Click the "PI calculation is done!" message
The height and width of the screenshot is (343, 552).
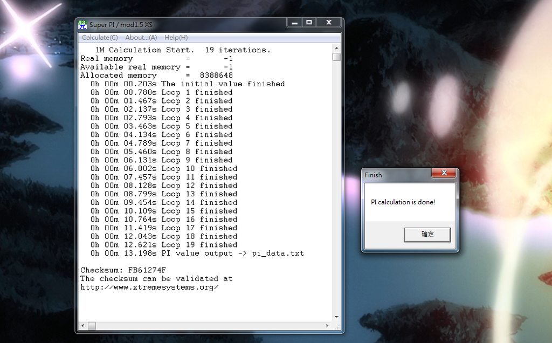point(403,202)
